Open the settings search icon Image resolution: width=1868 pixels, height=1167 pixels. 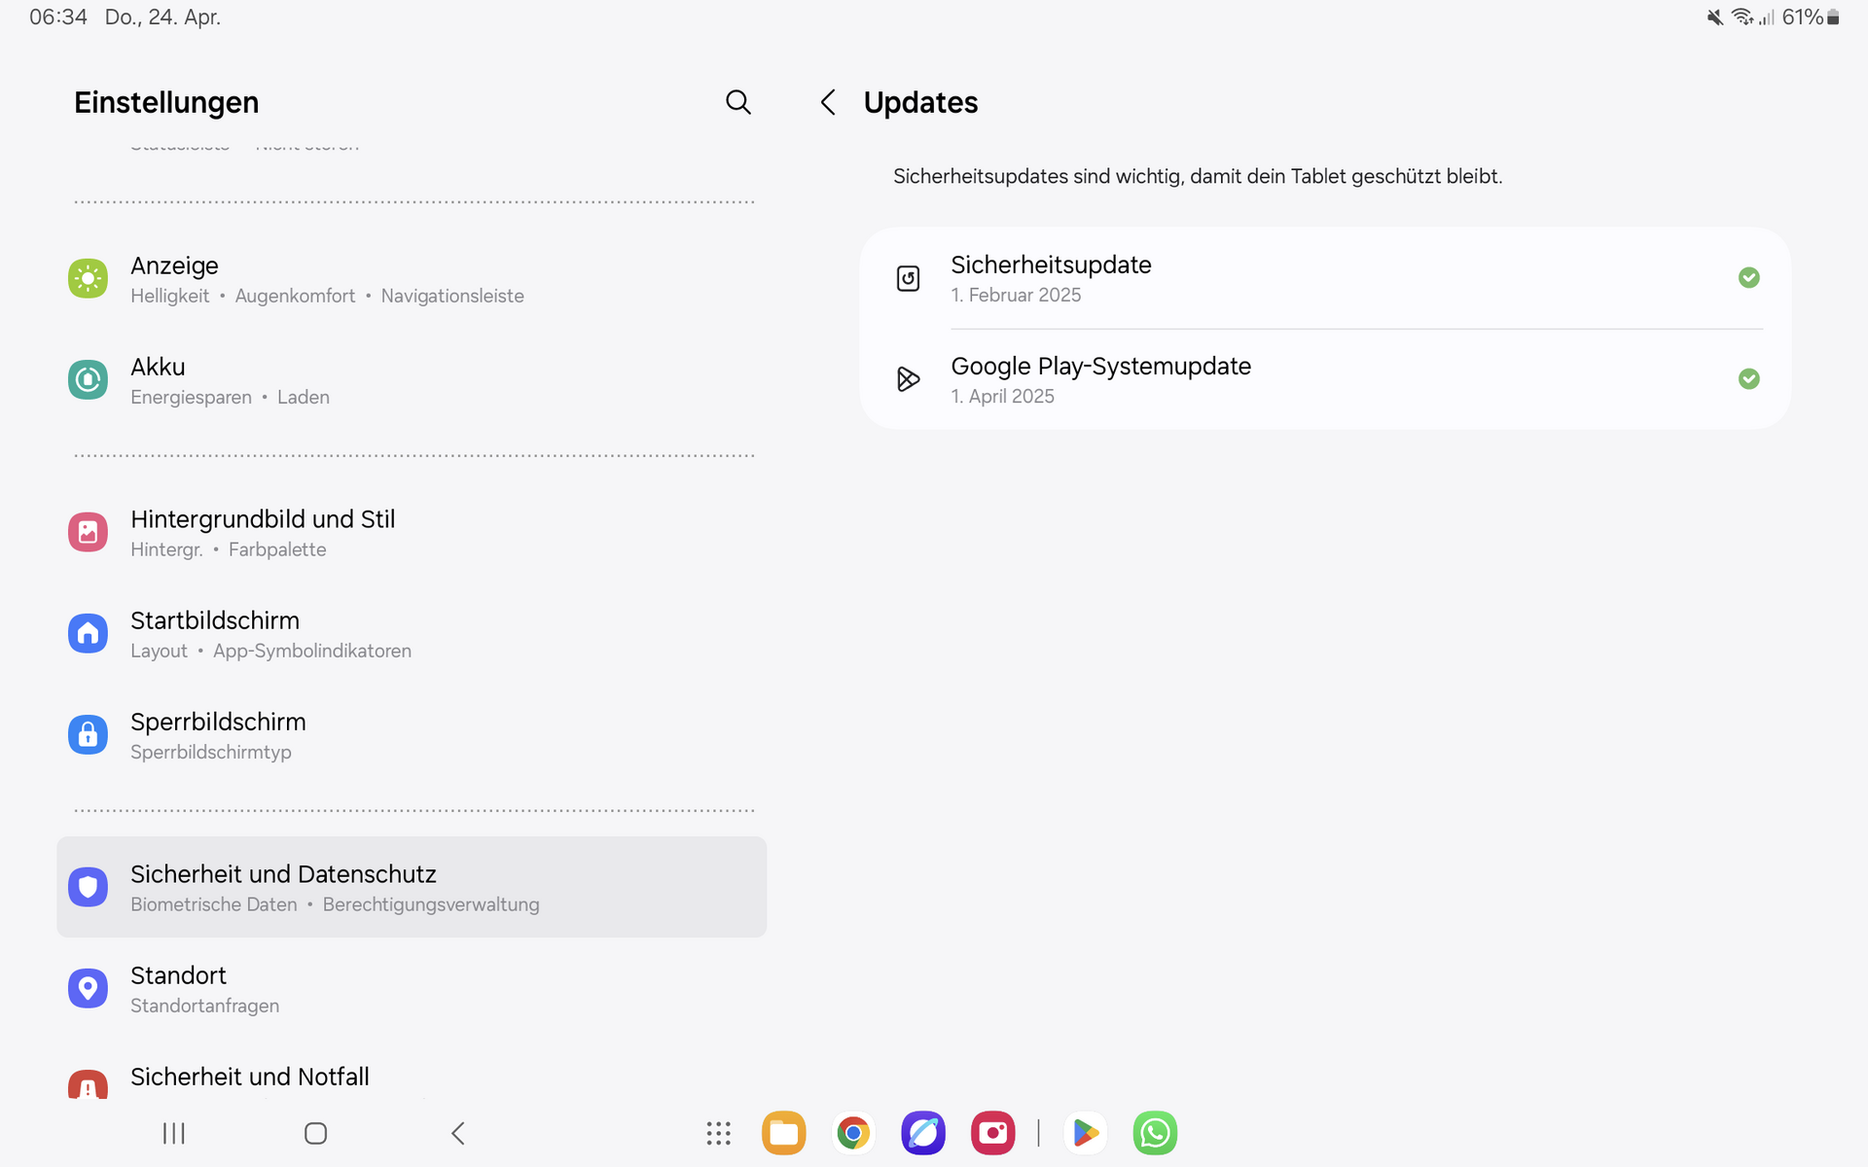(738, 102)
